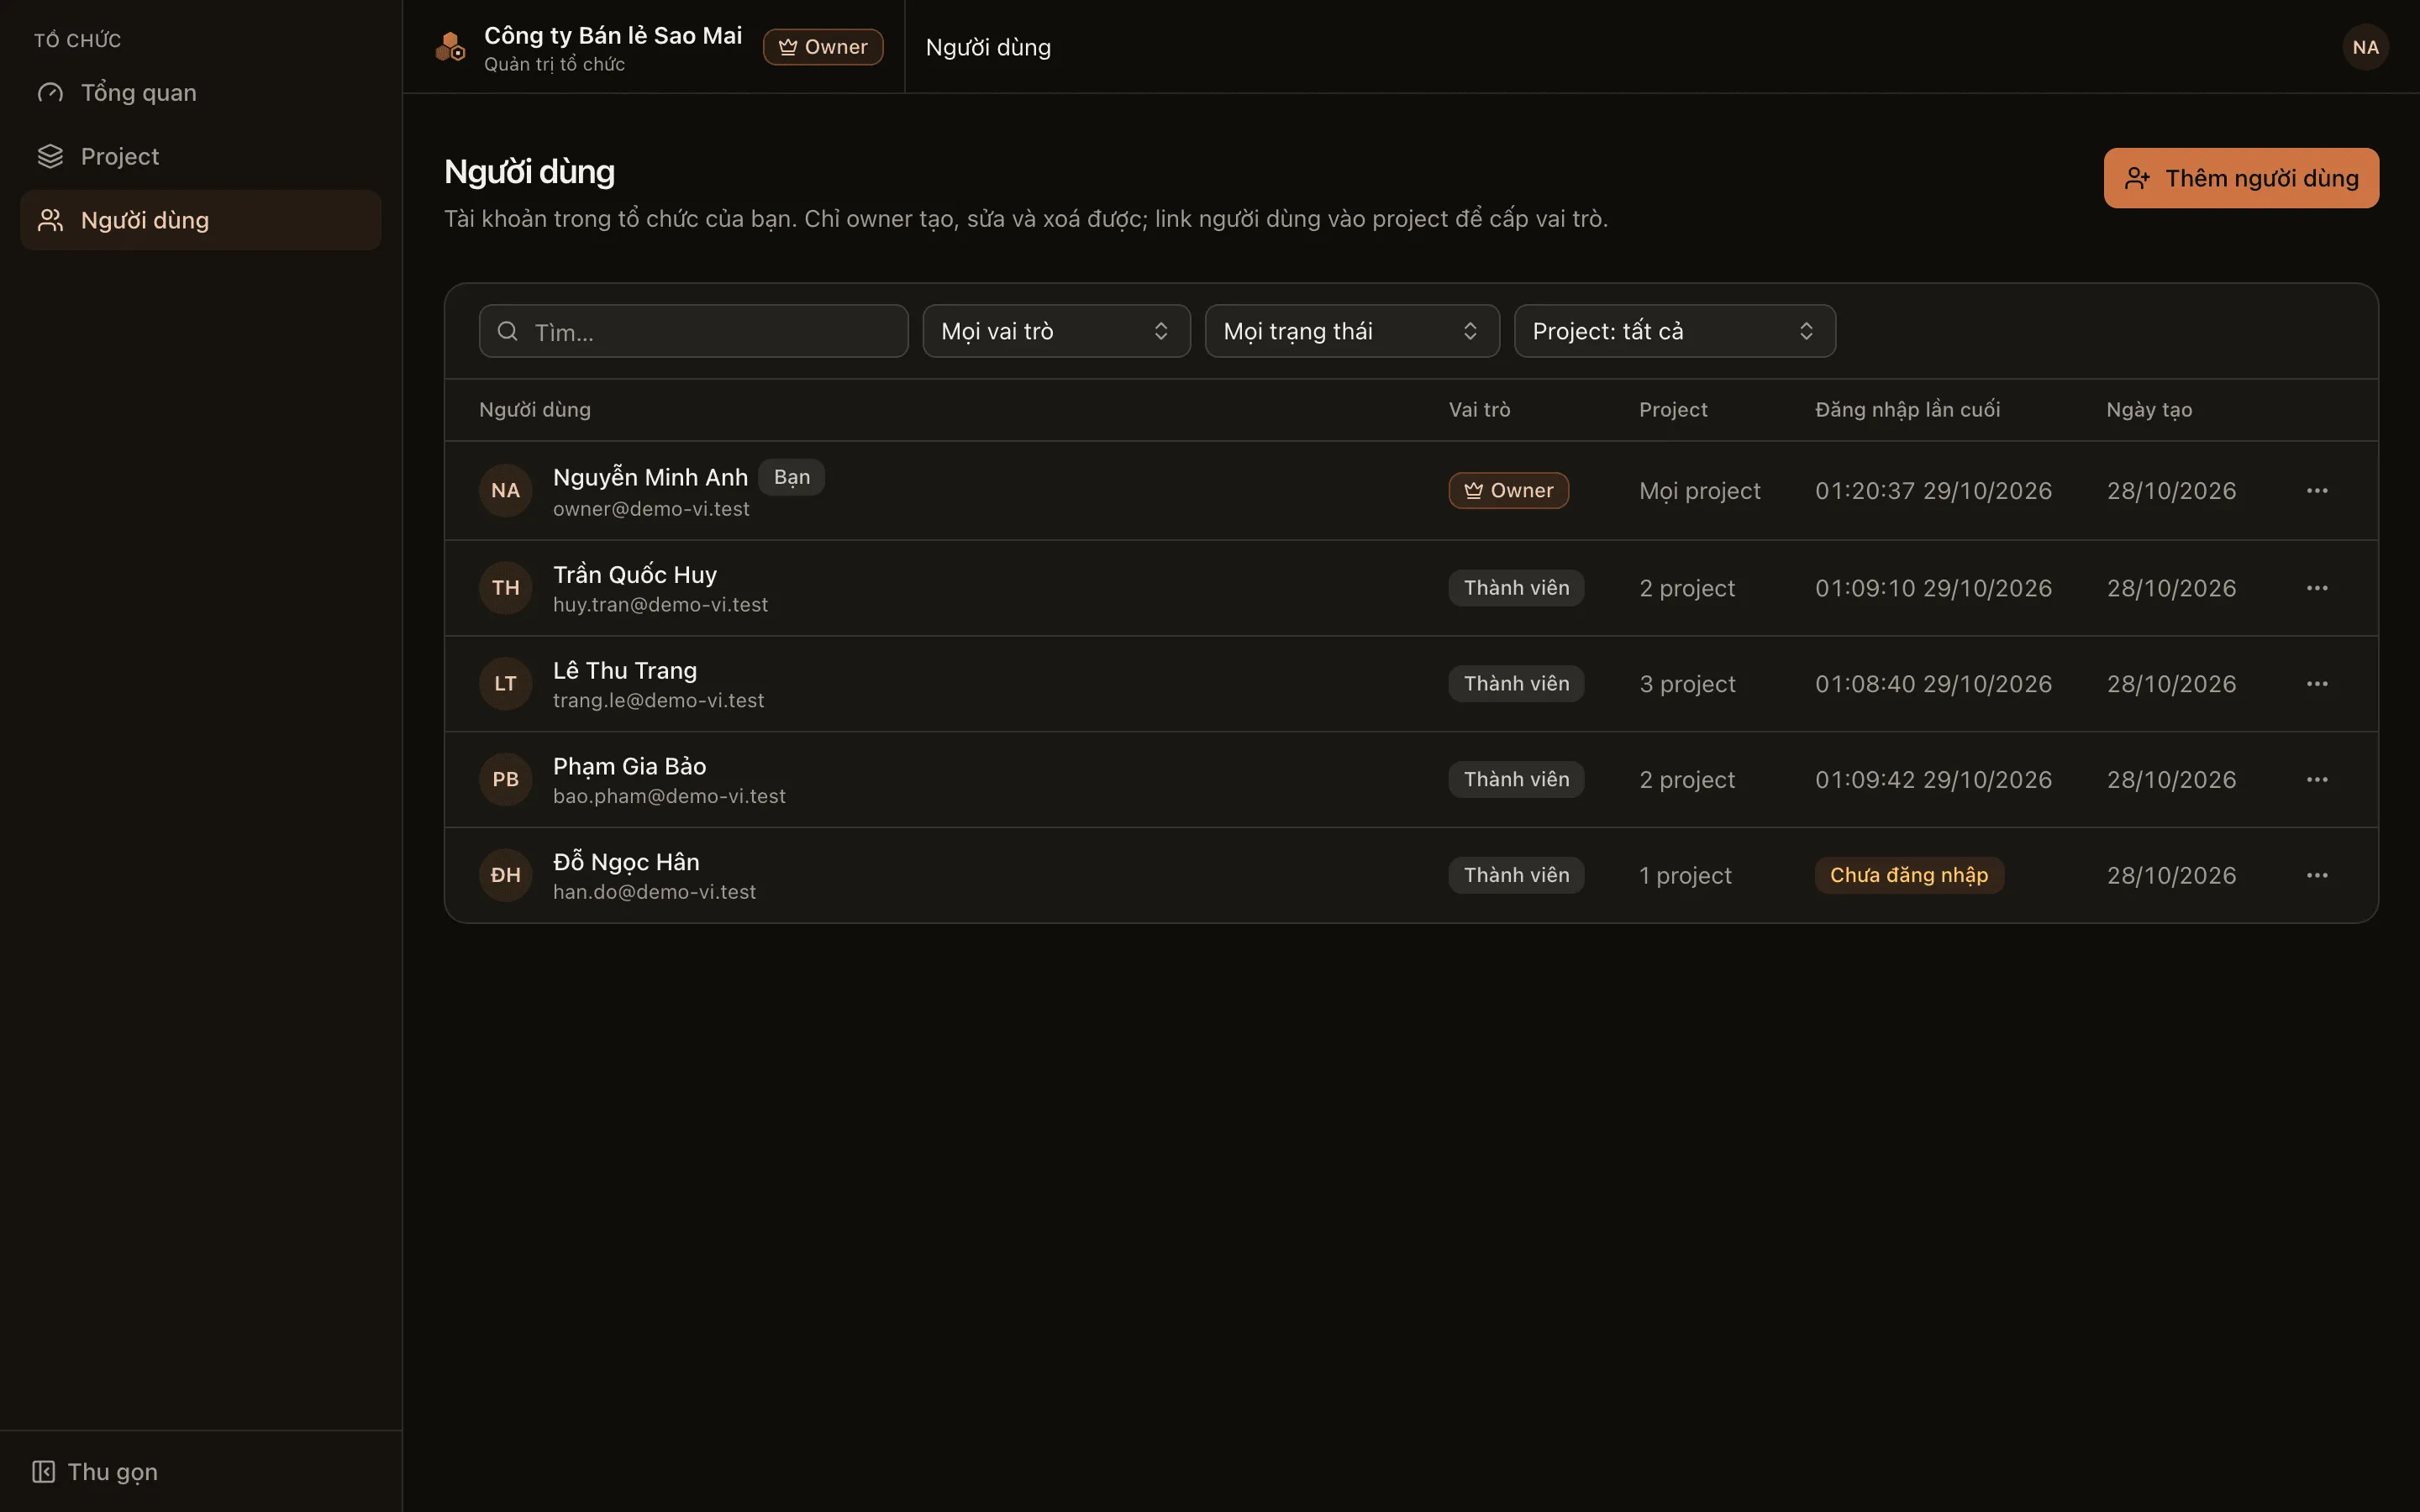This screenshot has width=2420, height=1512.
Task: Click the Chưa đăng nhập status badge
Action: [1909, 875]
